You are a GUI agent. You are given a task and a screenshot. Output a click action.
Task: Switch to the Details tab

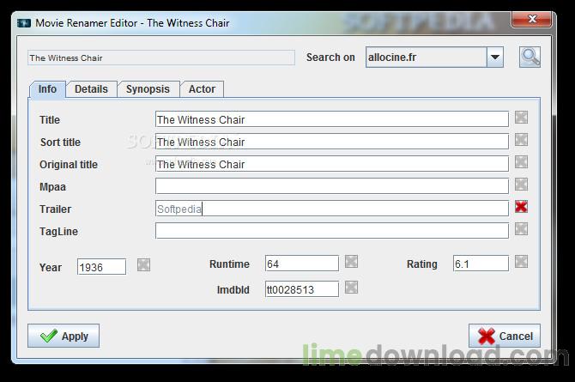tap(91, 89)
